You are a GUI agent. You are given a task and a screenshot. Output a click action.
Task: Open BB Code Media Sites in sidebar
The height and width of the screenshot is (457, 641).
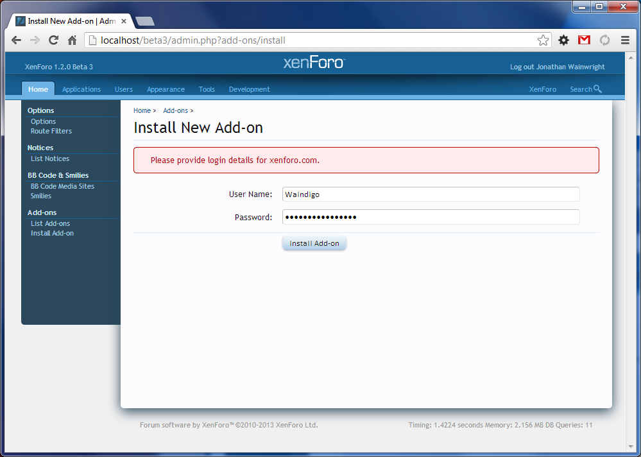[x=62, y=186]
